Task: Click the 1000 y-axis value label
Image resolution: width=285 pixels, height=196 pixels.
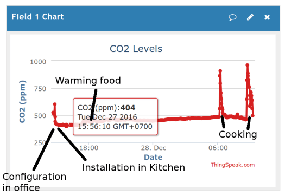Action: (38, 62)
